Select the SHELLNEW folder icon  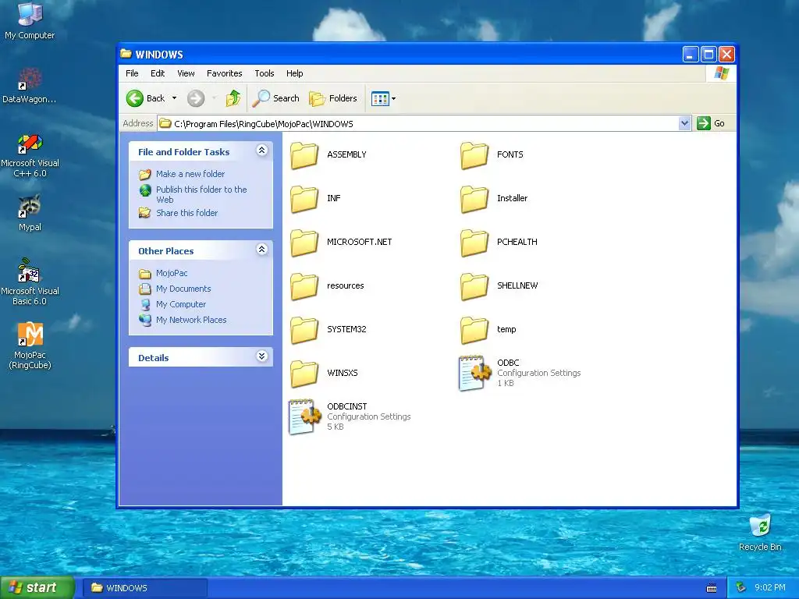(x=474, y=286)
